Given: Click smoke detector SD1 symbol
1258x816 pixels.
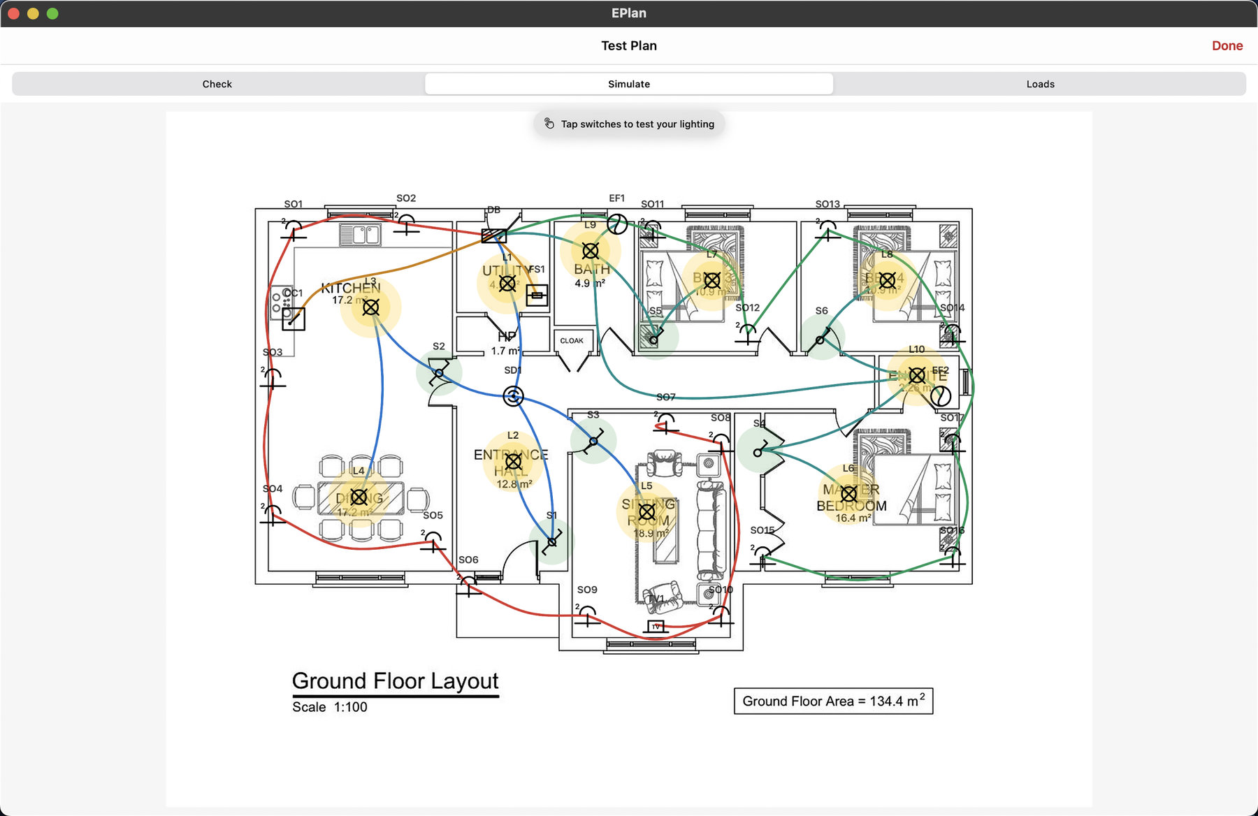Looking at the screenshot, I should (x=514, y=397).
